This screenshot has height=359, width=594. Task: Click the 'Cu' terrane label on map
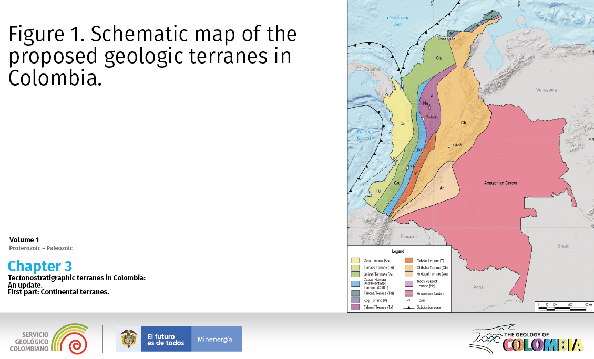(403, 124)
